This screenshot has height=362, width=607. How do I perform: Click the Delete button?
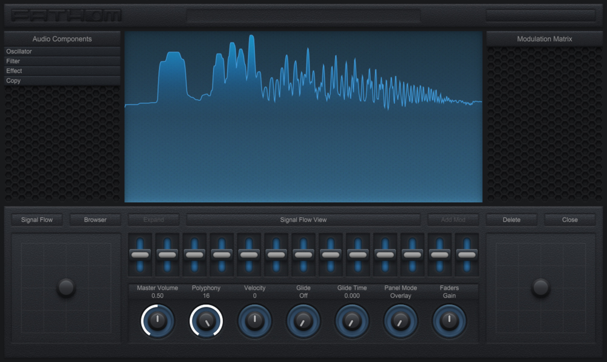tap(511, 219)
